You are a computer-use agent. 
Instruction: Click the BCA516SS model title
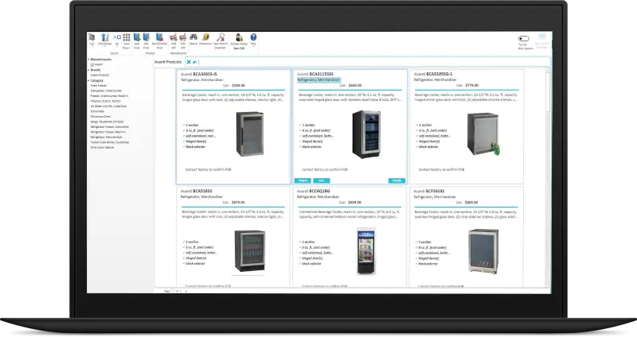pos(202,191)
